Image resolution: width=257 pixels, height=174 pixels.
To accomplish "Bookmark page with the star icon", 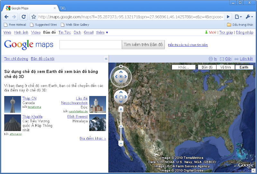I will (34, 17).
